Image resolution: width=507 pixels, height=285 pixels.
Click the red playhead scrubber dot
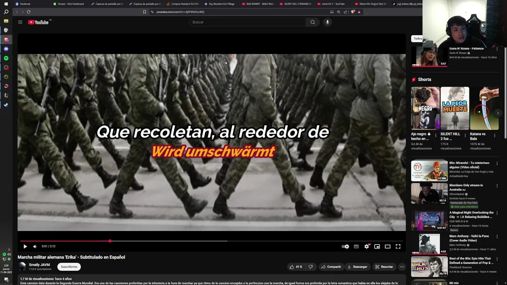point(110,241)
